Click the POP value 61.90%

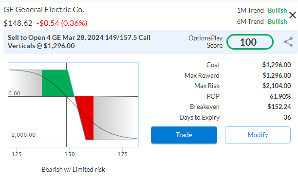point(280,96)
